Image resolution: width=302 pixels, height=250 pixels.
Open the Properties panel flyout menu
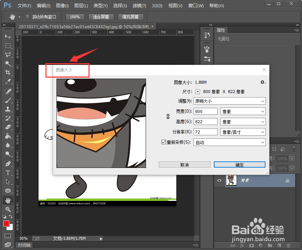coord(296,30)
